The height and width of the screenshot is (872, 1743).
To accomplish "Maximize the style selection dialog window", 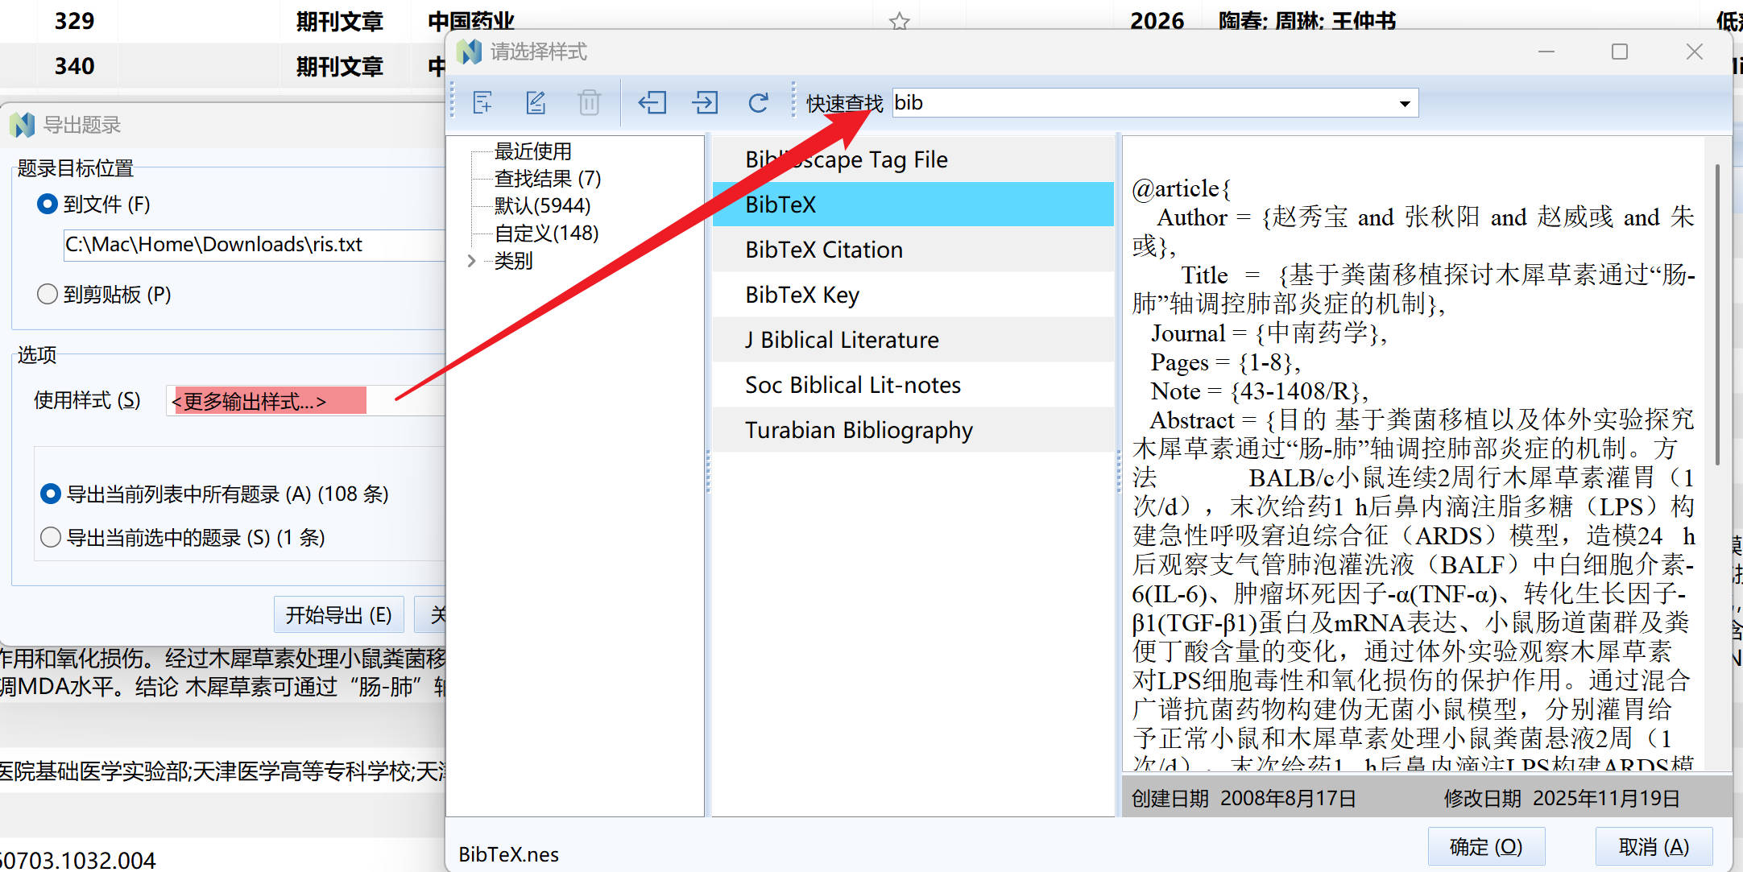I will [1620, 52].
